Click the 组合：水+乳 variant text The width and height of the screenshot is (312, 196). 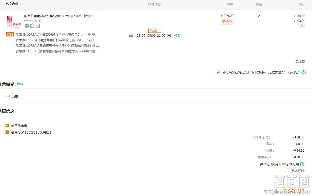pyautogui.click(x=33, y=21)
